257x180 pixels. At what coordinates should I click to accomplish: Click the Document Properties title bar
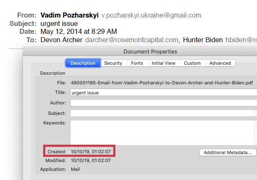click(x=150, y=52)
